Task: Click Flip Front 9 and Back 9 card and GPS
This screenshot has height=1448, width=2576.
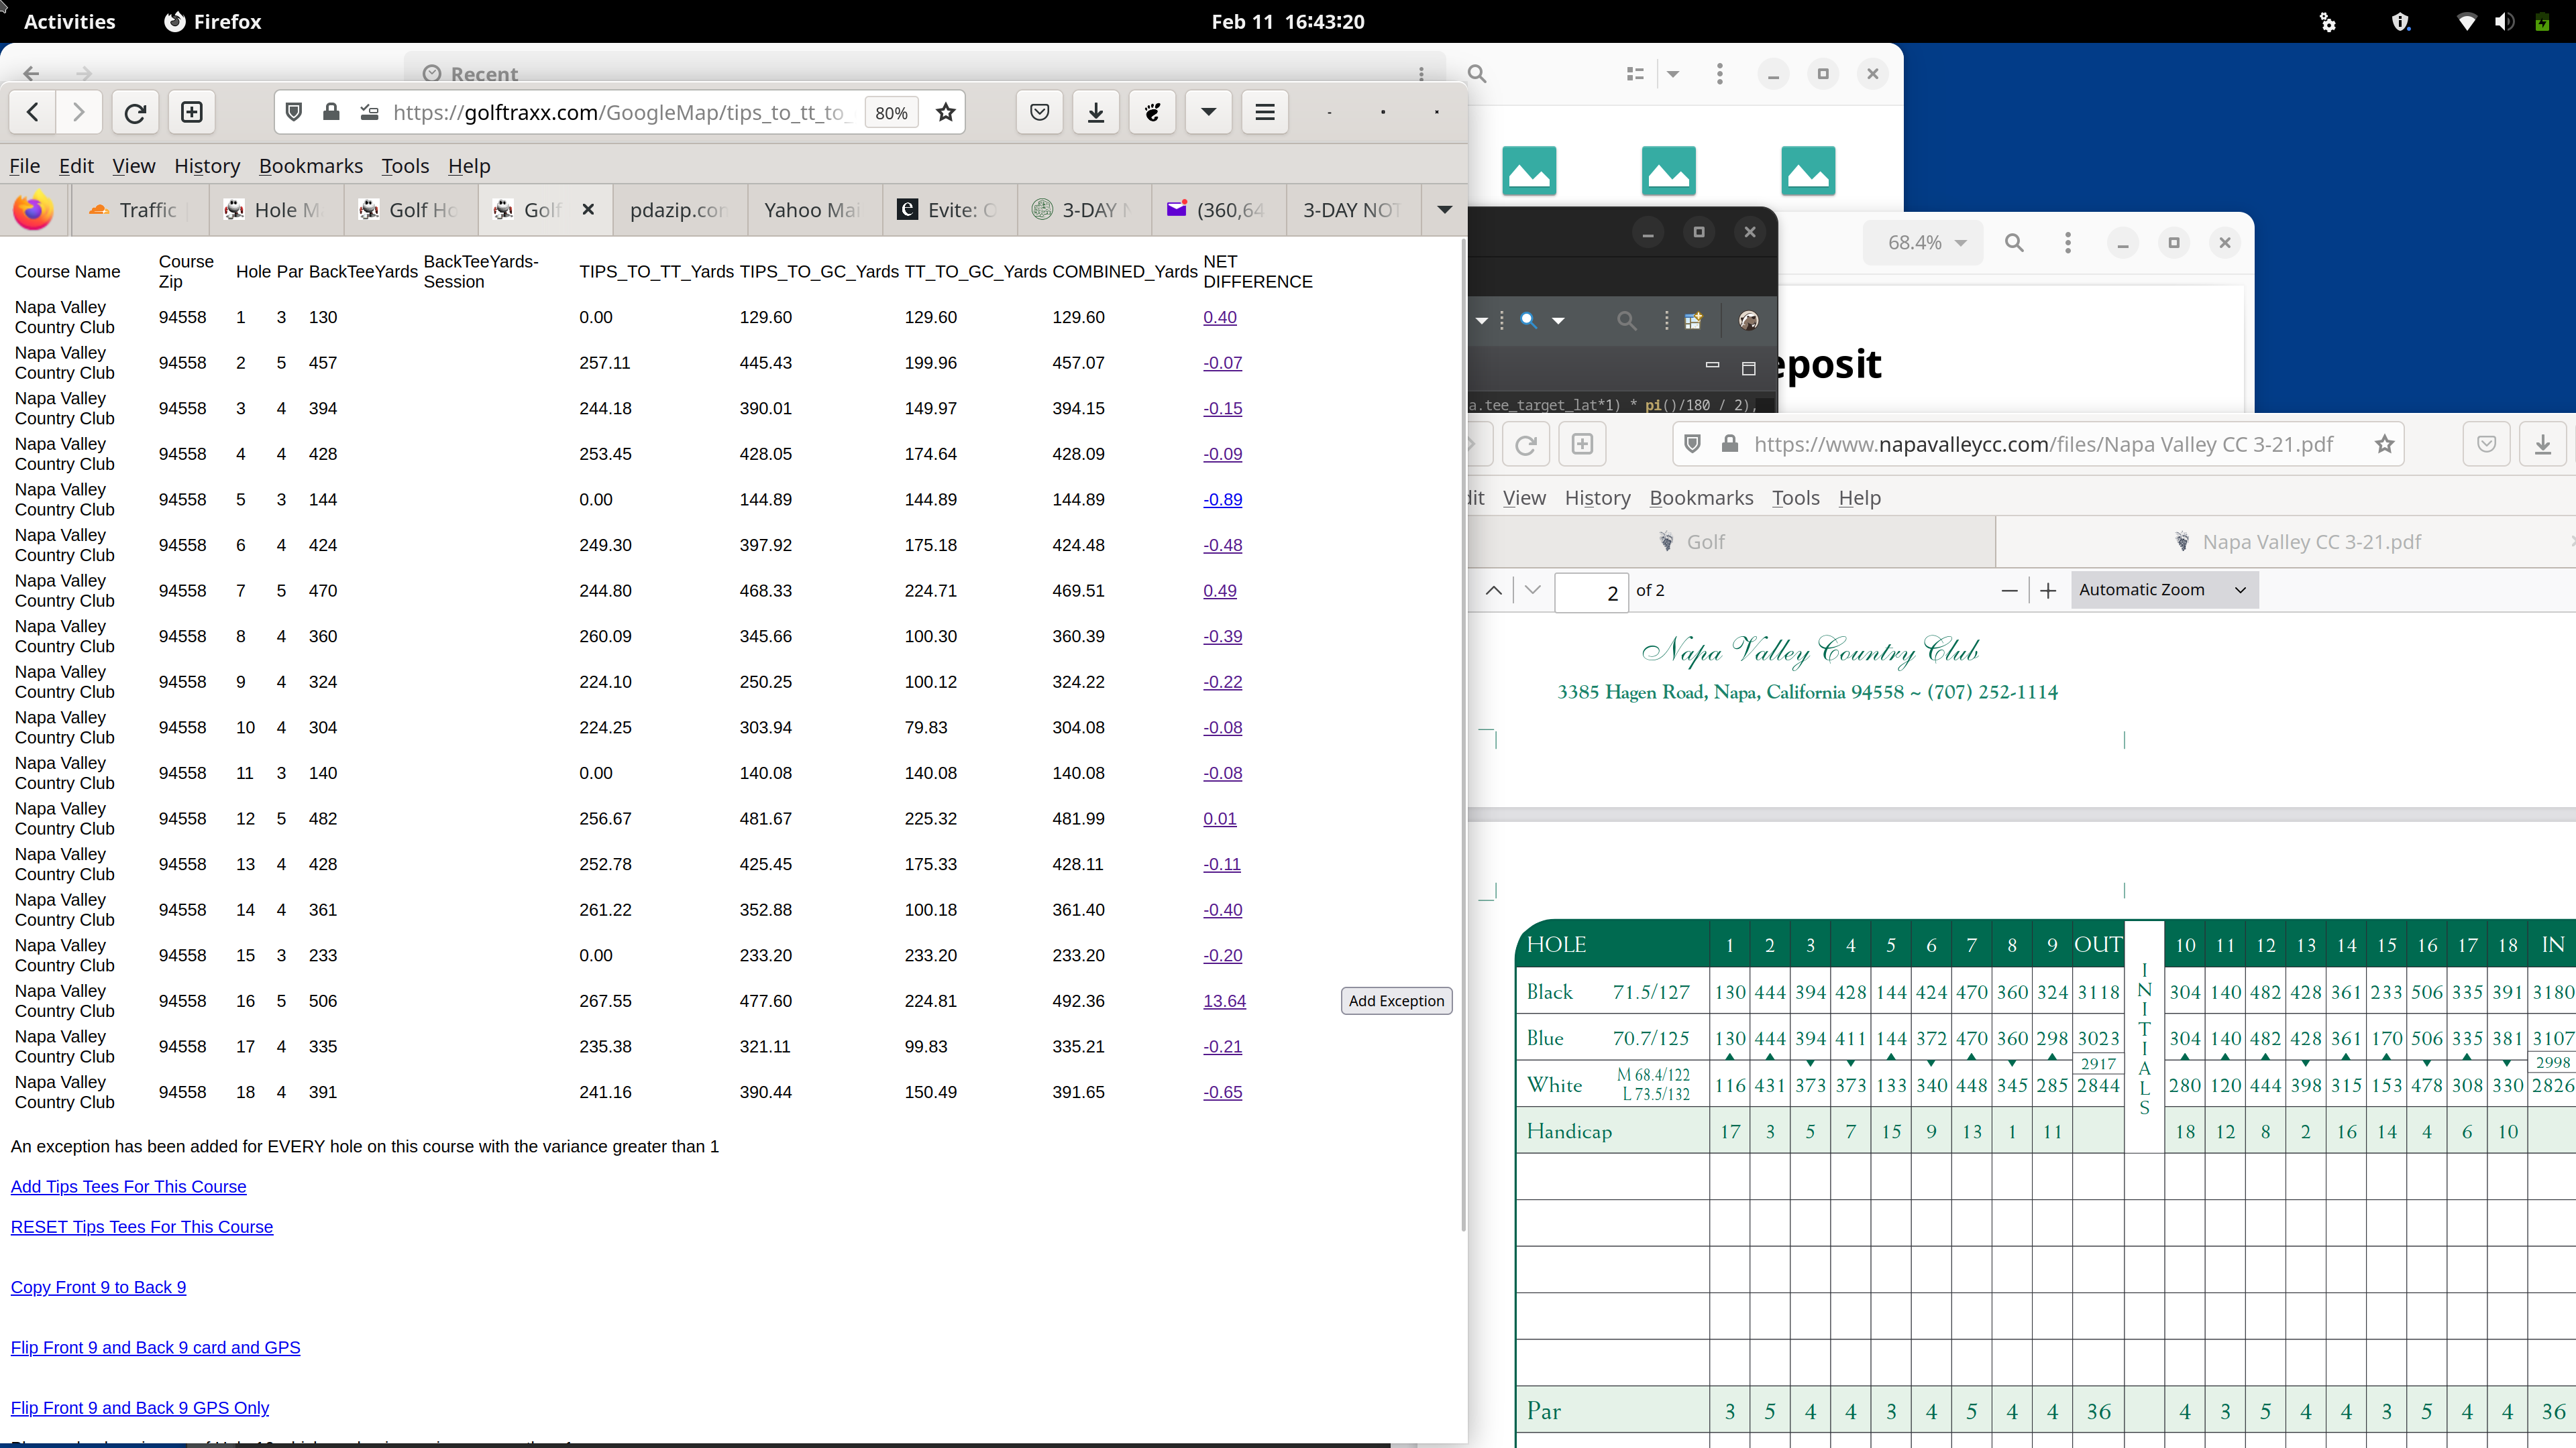Action: point(155,1348)
